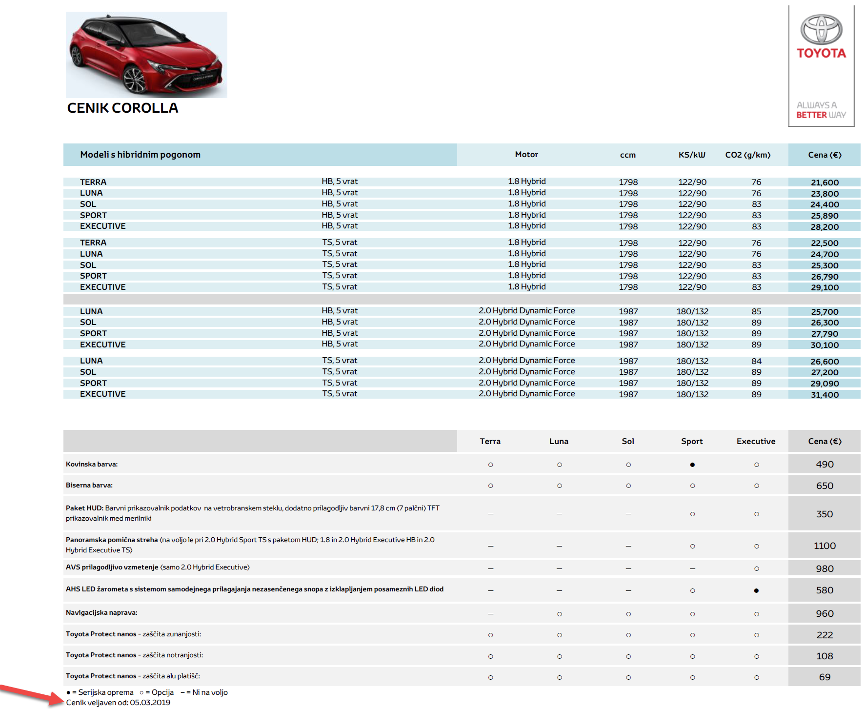865x709 pixels.
Task: Click the Ni na voljo legend entry
Action: tap(204, 692)
